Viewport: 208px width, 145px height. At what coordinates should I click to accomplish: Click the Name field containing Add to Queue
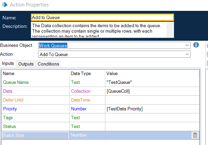[x=102, y=17]
